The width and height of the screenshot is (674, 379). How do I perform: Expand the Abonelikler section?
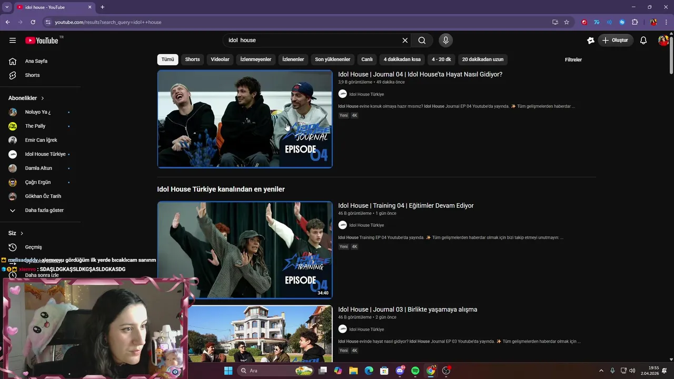[26, 98]
